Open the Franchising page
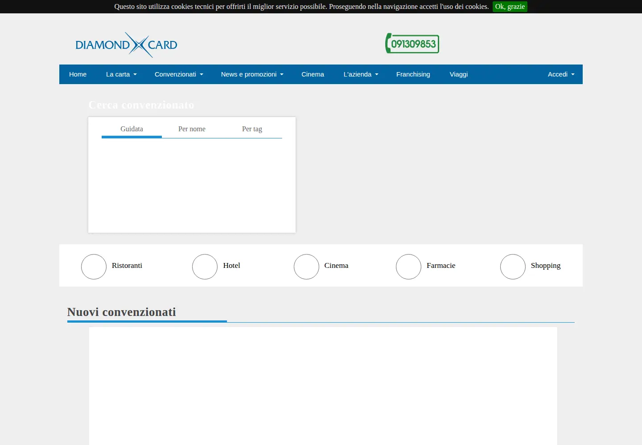Screen dimensions: 642x445 point(413,74)
